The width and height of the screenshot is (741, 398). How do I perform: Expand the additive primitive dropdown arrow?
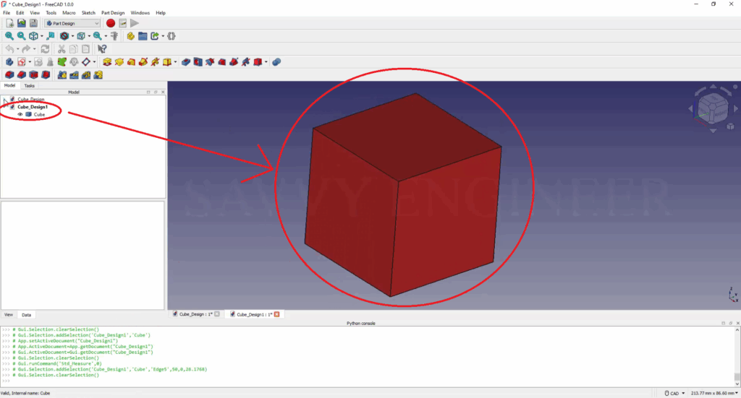(176, 61)
